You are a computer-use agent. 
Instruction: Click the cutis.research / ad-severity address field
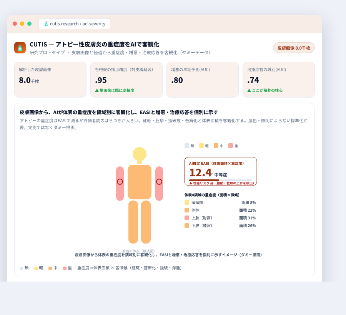pyautogui.click(x=74, y=24)
